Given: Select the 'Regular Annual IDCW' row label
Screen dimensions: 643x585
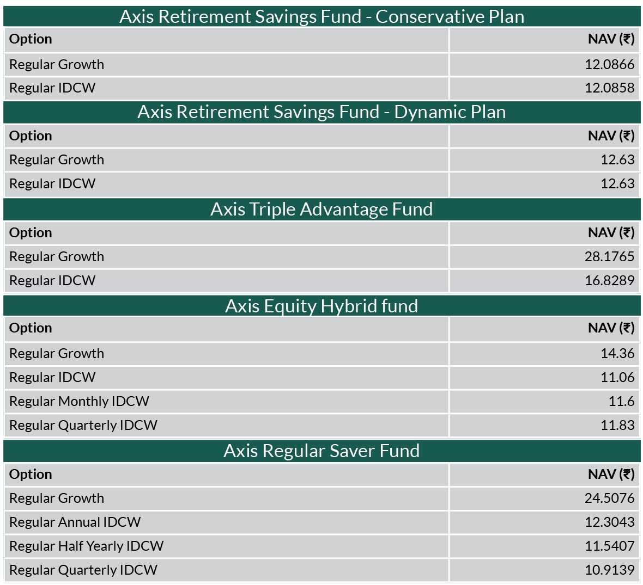Looking at the screenshot, I should 75,522.
